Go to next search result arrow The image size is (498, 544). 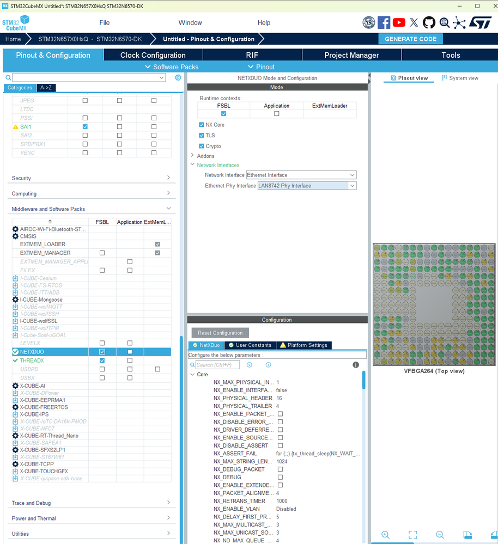268,365
